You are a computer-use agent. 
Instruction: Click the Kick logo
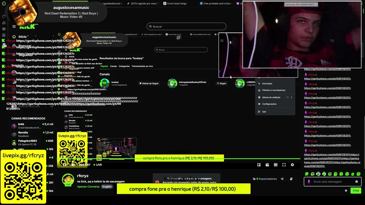(27, 27)
